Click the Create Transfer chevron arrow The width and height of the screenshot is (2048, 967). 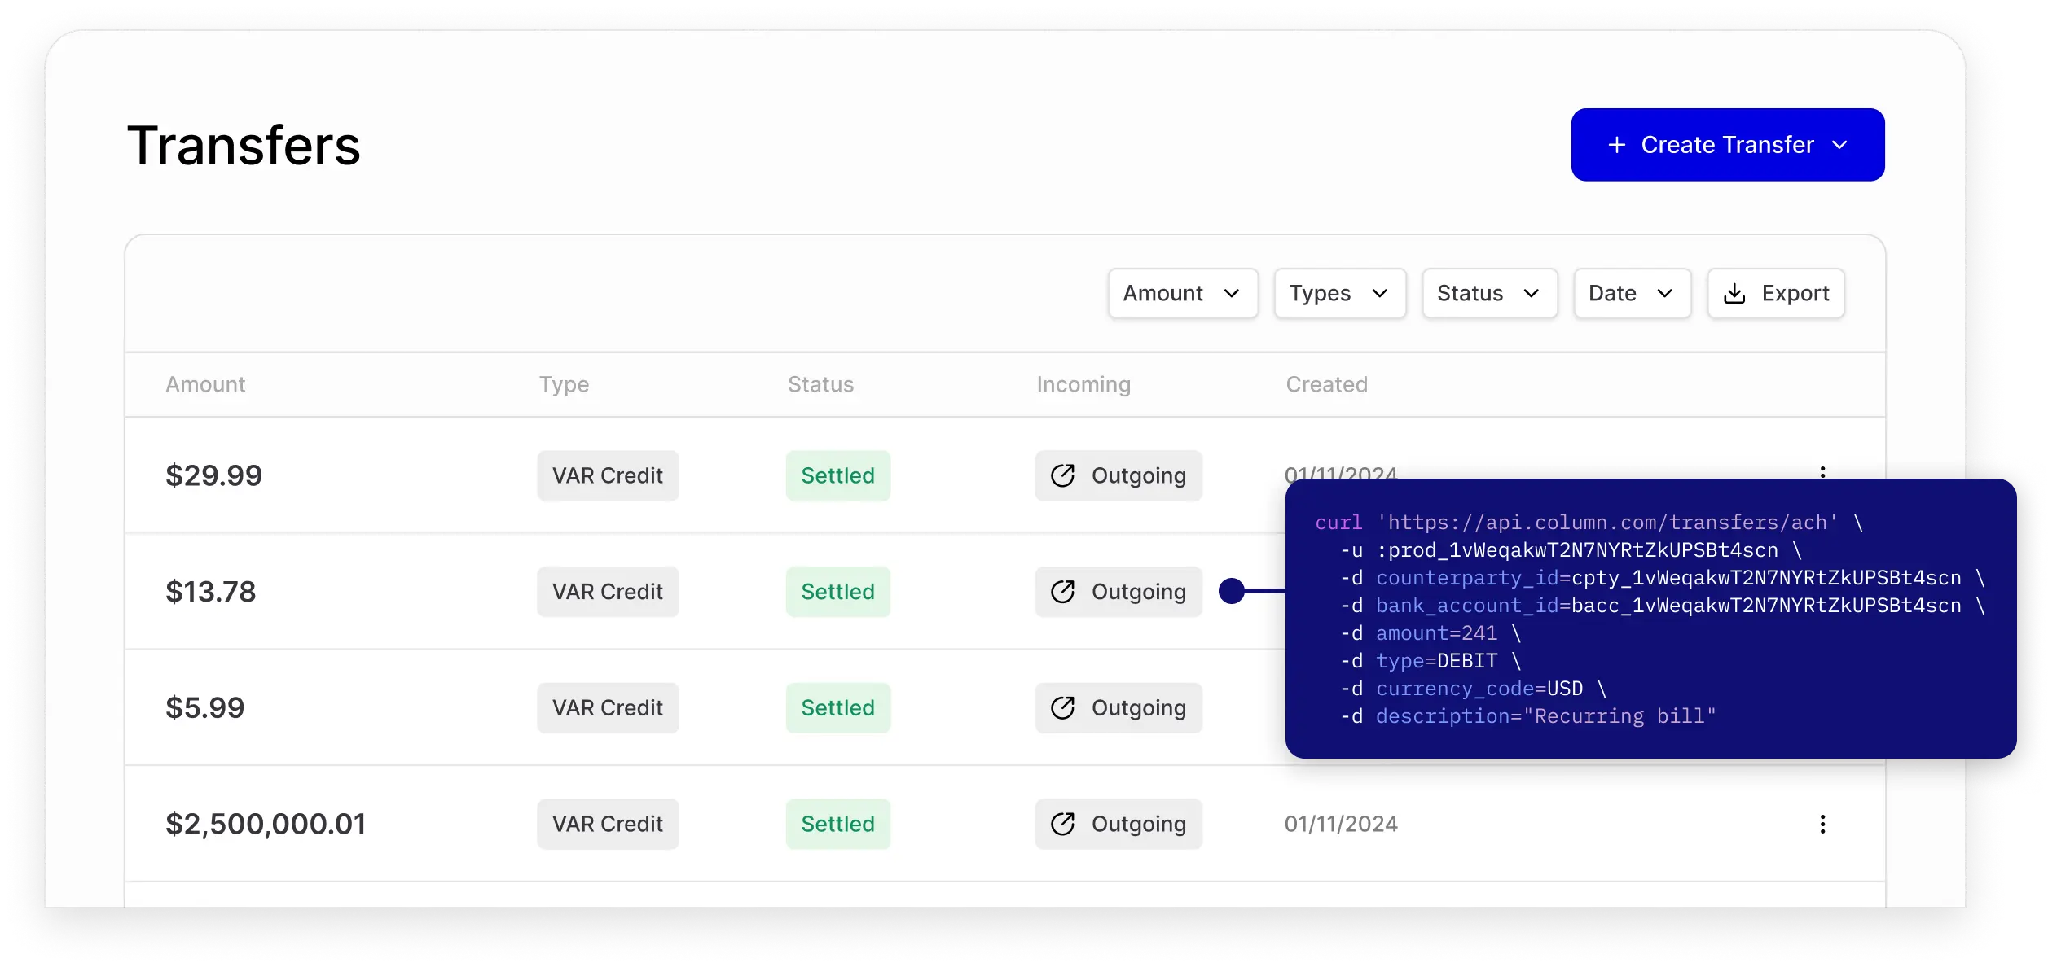(x=1839, y=145)
